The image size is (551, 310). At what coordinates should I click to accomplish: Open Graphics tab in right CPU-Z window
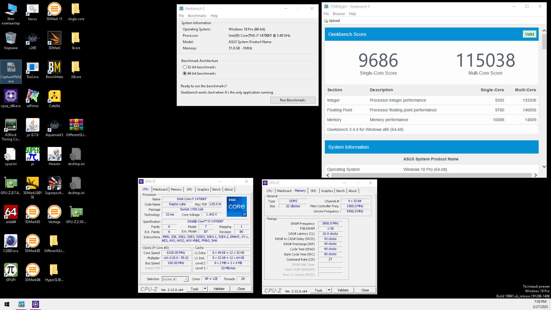(x=327, y=191)
